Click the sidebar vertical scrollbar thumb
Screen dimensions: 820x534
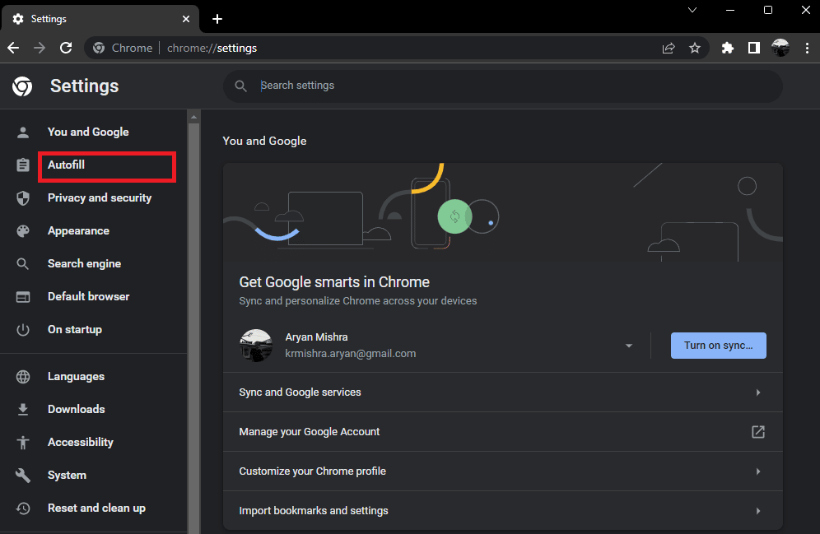(x=193, y=328)
